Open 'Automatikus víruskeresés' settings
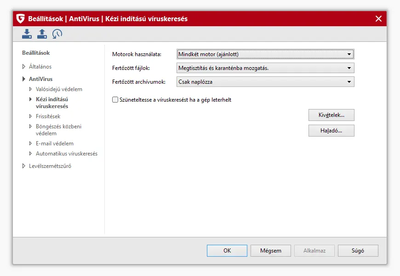 click(x=66, y=154)
